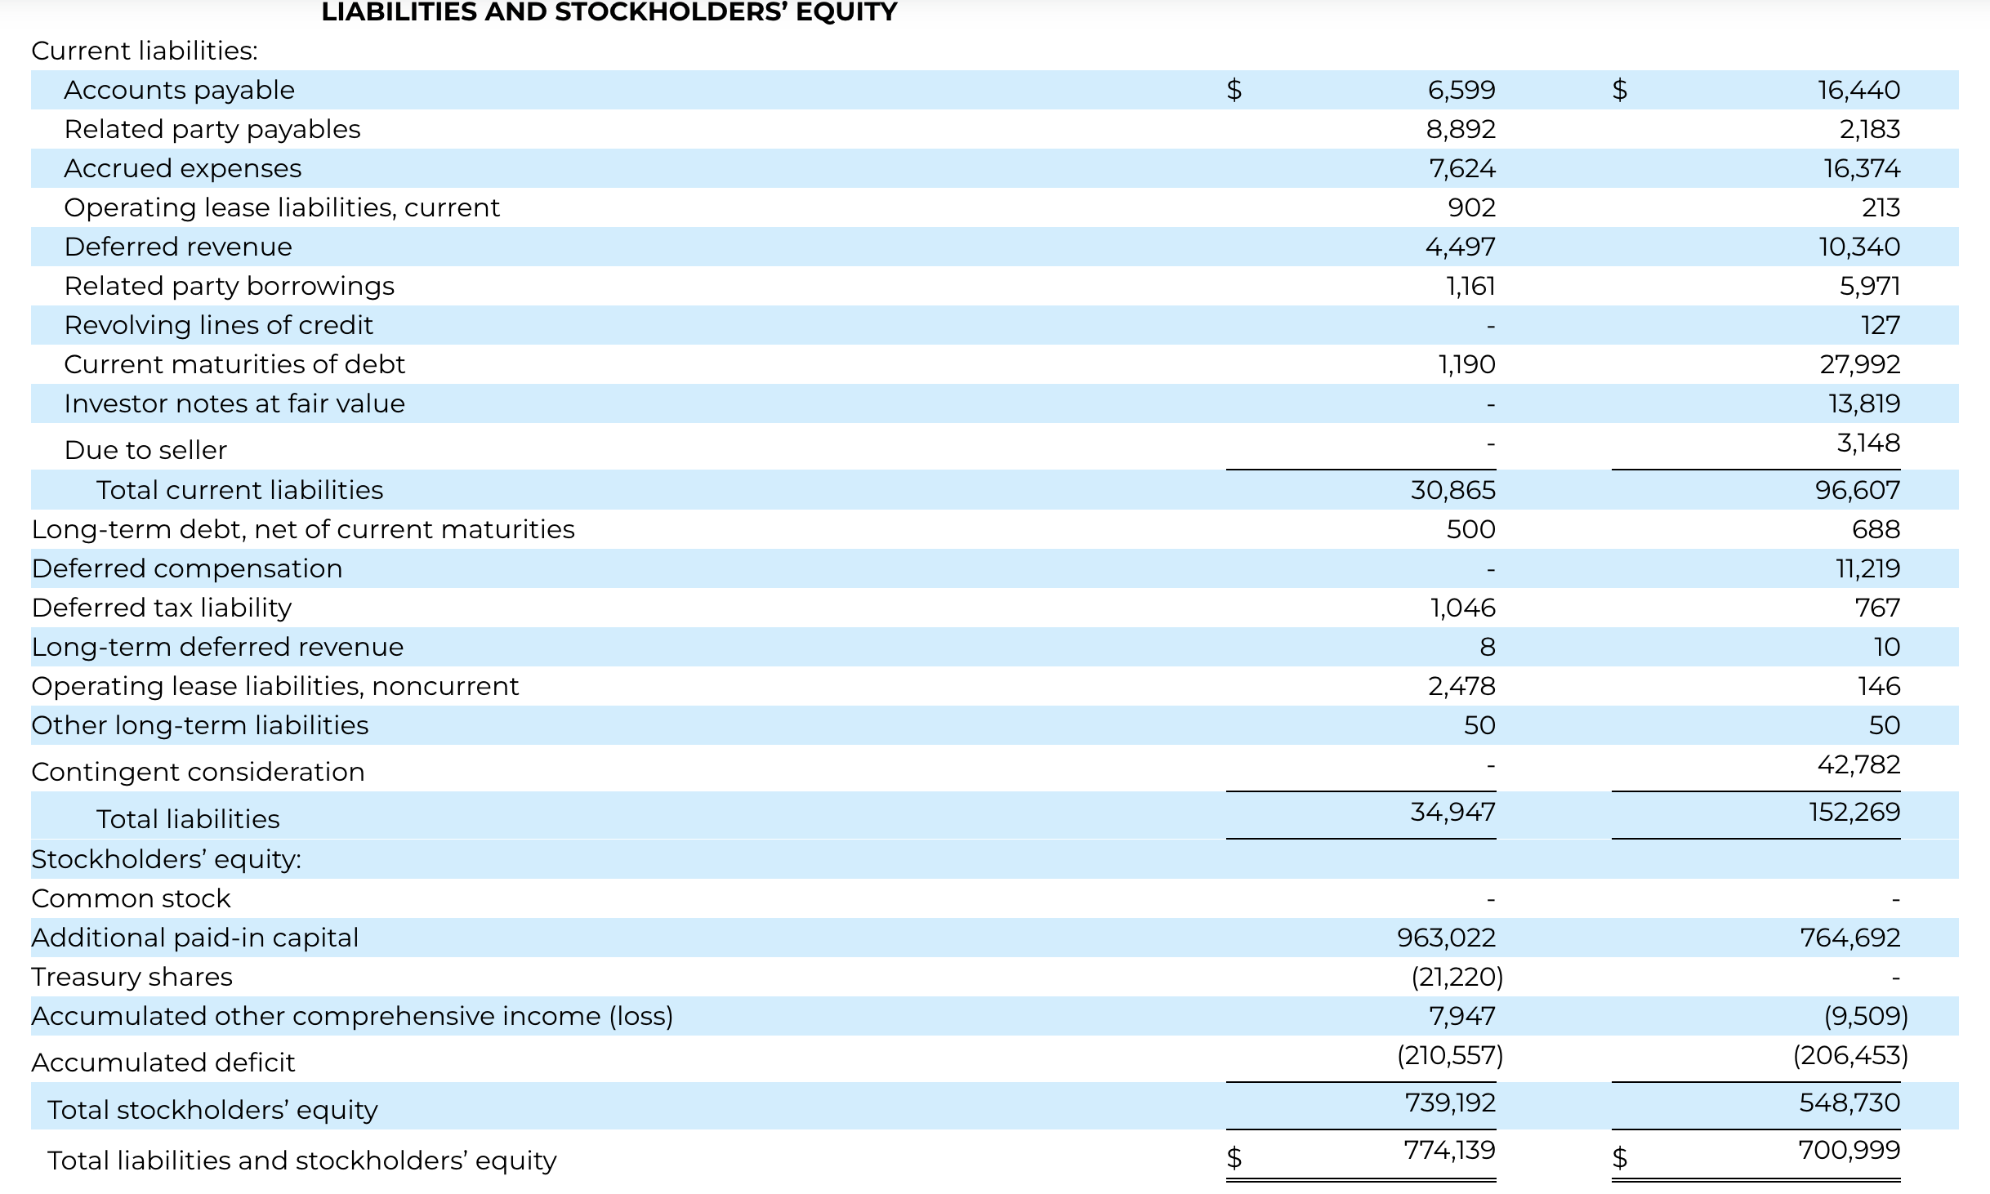Select the 27,992 current maturities value

tap(1859, 364)
